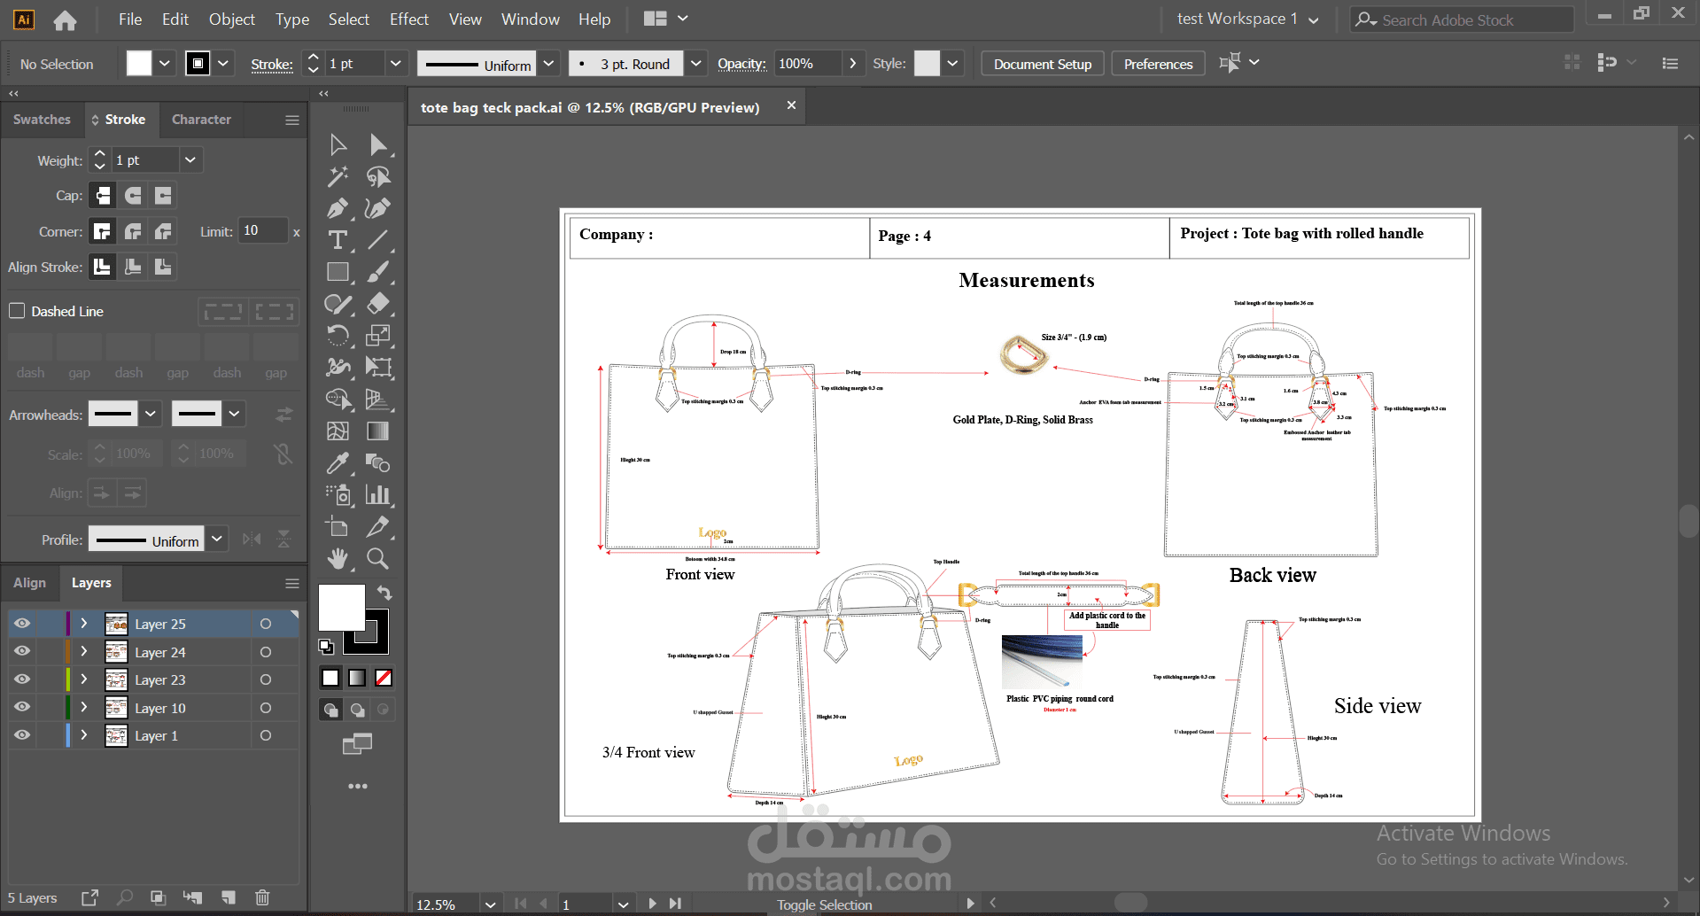Hide Layer 25 visibility eye
1700x916 pixels.
(x=22, y=624)
